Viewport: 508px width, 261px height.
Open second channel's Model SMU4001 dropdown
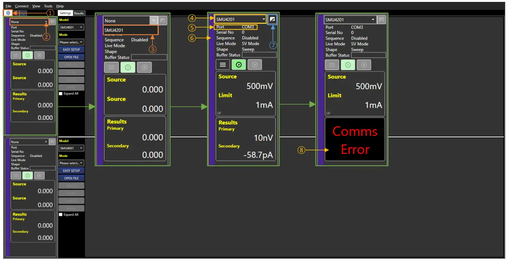pyautogui.click(x=71, y=148)
